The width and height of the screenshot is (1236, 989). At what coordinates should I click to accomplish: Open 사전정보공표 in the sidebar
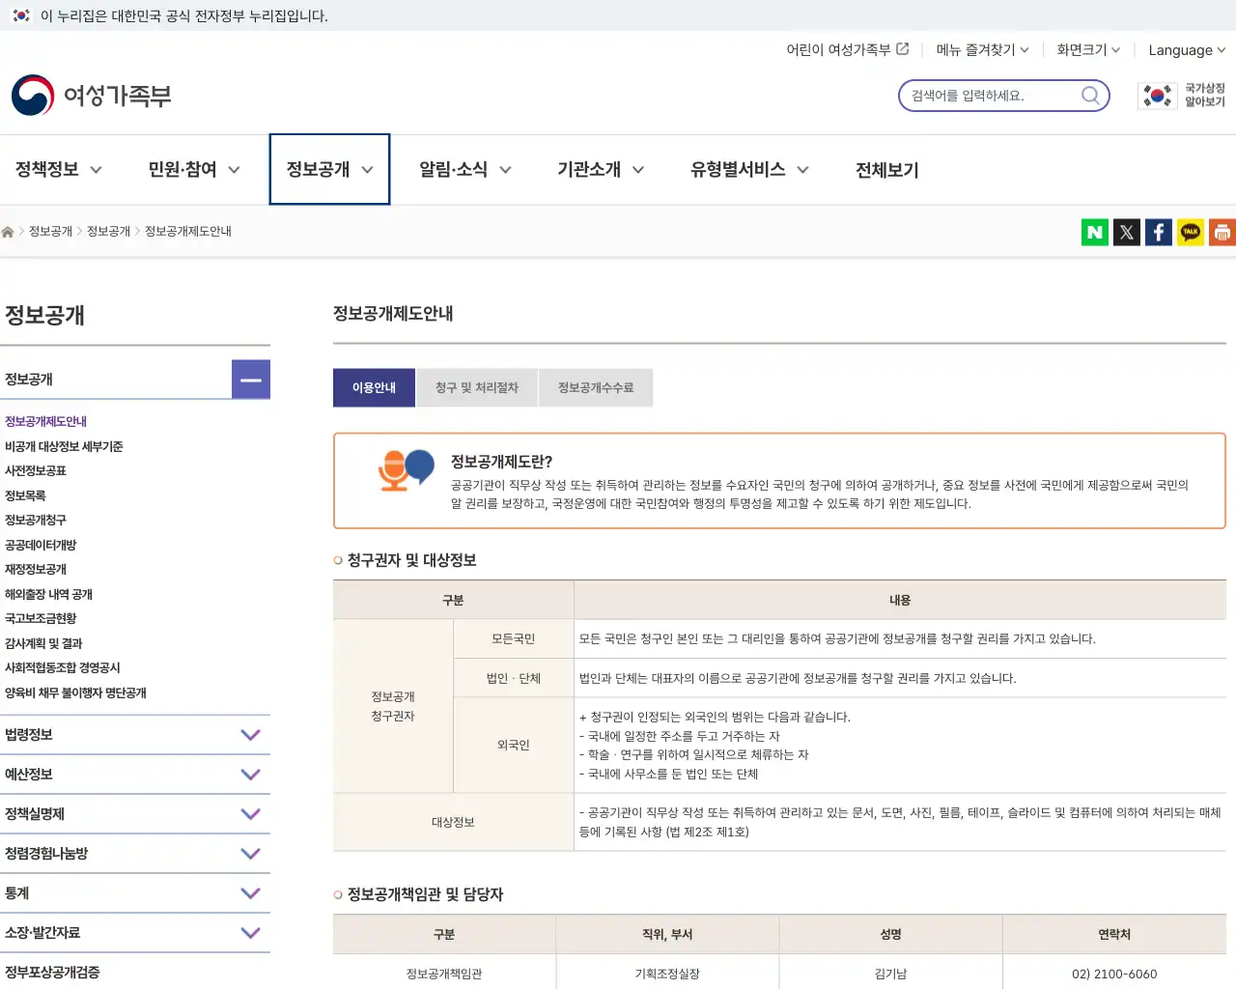click(36, 471)
